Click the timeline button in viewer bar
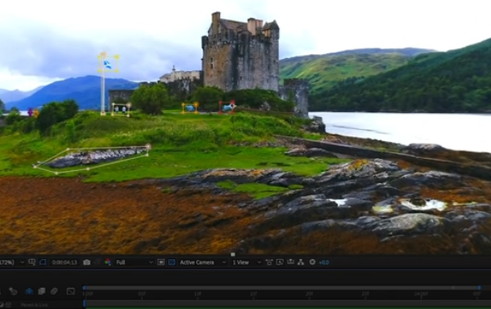 coord(290,262)
